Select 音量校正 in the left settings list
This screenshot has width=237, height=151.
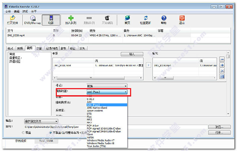coord(15,58)
